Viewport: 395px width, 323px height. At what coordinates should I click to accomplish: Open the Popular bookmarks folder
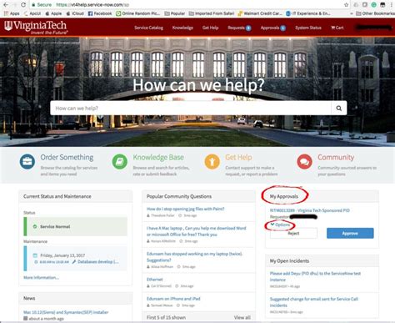click(x=175, y=13)
